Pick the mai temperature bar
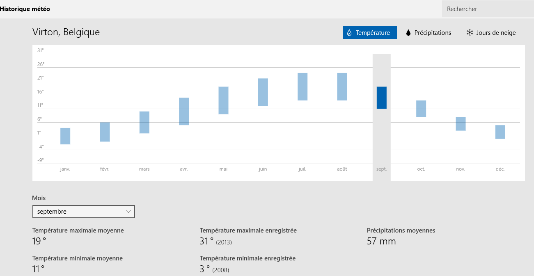Viewport: 534px width, 276px height. [x=223, y=100]
